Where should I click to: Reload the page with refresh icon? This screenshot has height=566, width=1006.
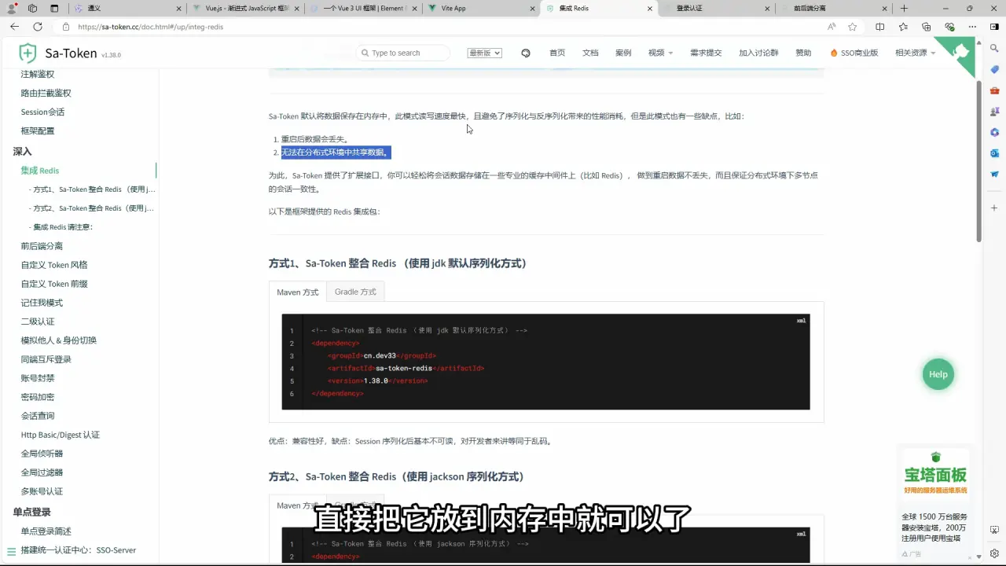pos(39,26)
